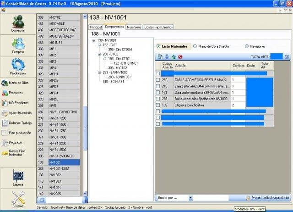
Task: Click product list scroll-down arrow
Action: [85, 194]
